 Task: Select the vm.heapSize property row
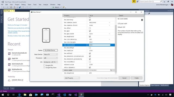click(89, 73)
